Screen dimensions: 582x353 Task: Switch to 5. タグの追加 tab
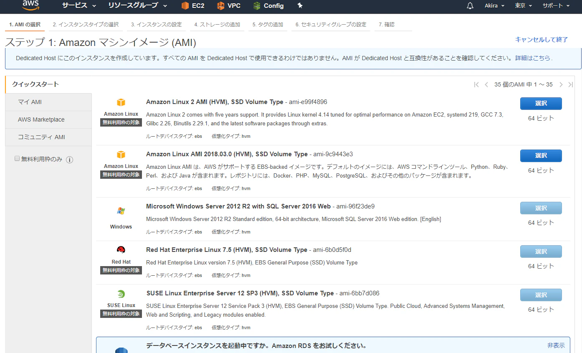[268, 25]
